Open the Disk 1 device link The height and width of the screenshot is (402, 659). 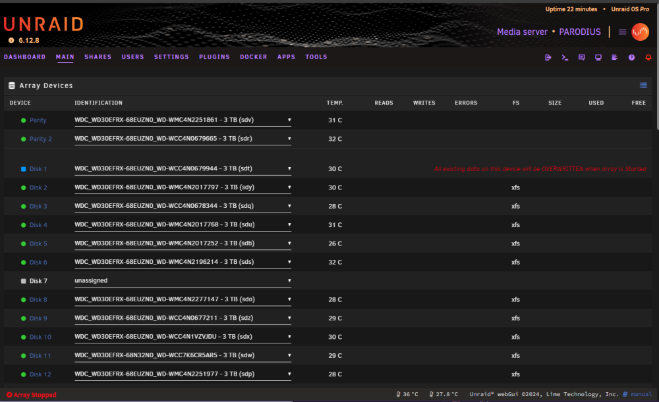click(38, 169)
